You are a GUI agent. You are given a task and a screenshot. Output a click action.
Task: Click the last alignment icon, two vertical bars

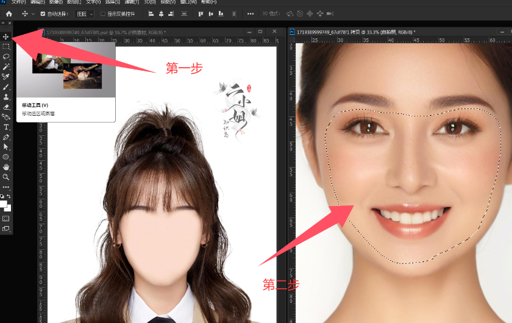click(x=234, y=14)
